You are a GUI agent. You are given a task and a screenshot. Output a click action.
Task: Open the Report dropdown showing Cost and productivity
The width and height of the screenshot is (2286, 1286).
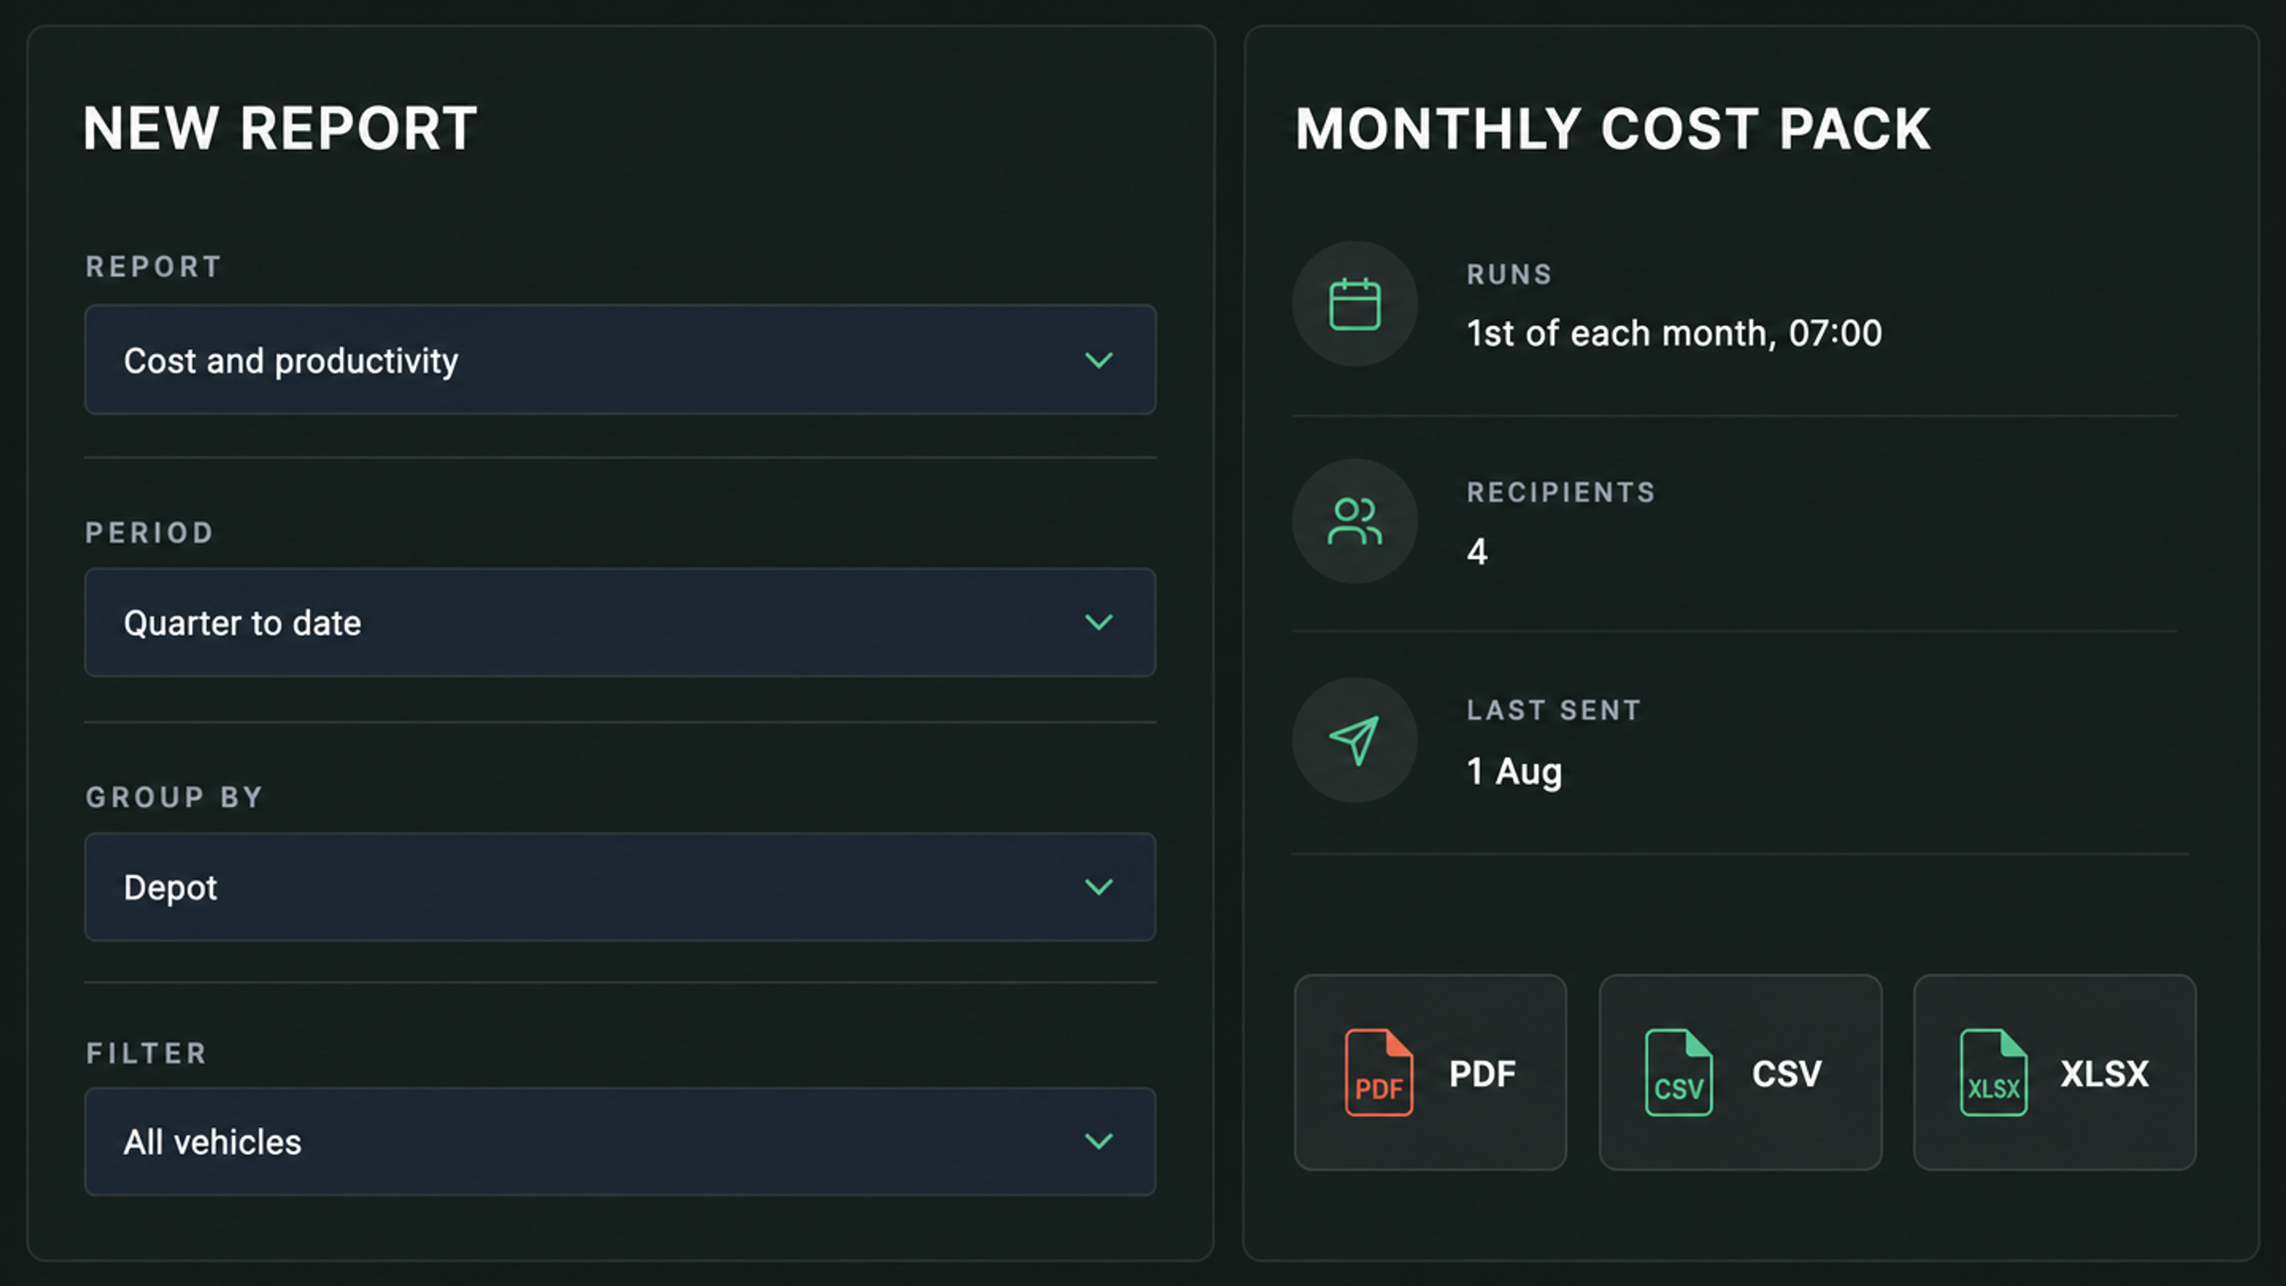[x=619, y=360]
